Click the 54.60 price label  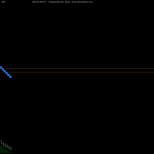coord(11,148)
